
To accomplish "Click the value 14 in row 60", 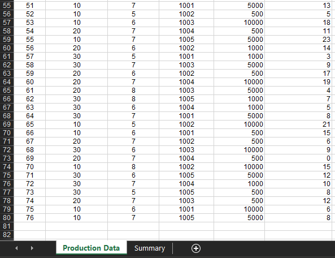I will [x=298, y=48].
